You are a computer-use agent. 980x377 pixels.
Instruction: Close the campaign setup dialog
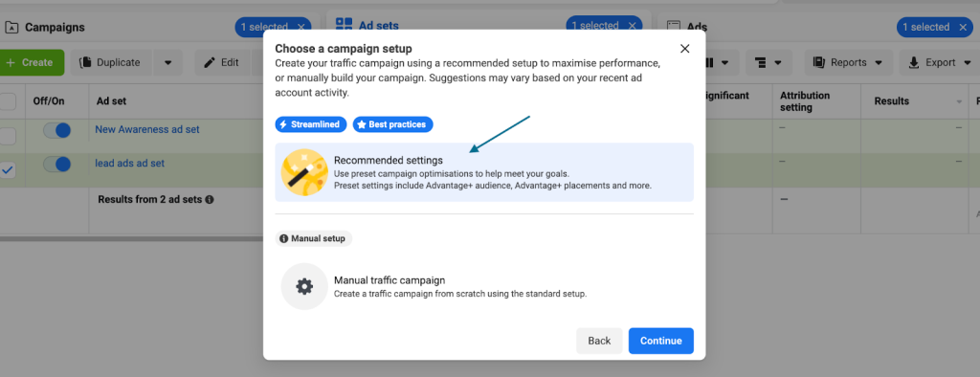[x=684, y=49]
